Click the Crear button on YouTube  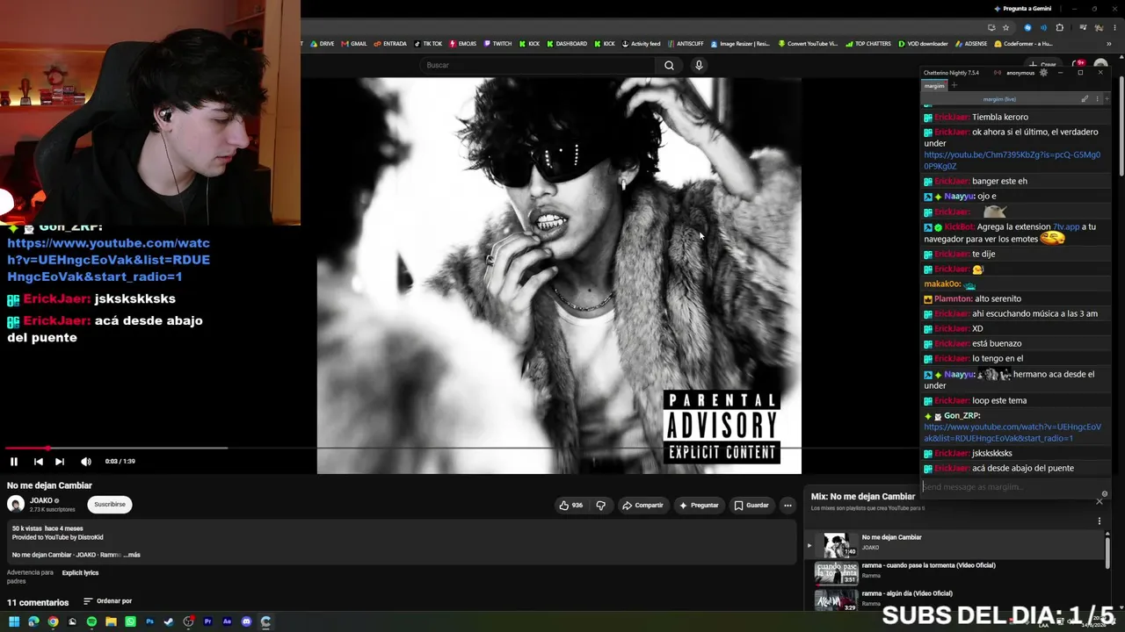1044,65
